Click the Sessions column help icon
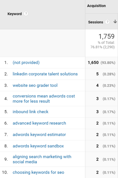This screenshot has width=118, height=178. (x=107, y=22)
